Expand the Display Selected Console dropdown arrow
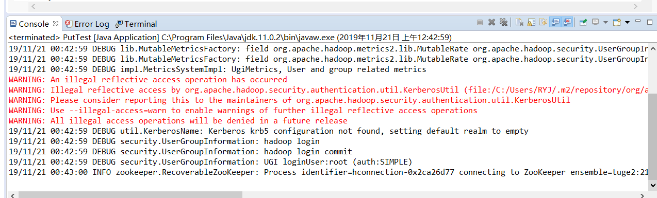 tap(605, 23)
